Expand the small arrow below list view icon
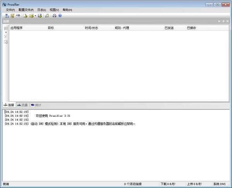This screenshot has width=232, height=188. coord(6,32)
